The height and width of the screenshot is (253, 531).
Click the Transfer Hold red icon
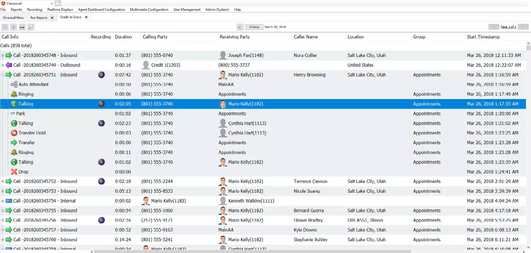[x=14, y=133]
